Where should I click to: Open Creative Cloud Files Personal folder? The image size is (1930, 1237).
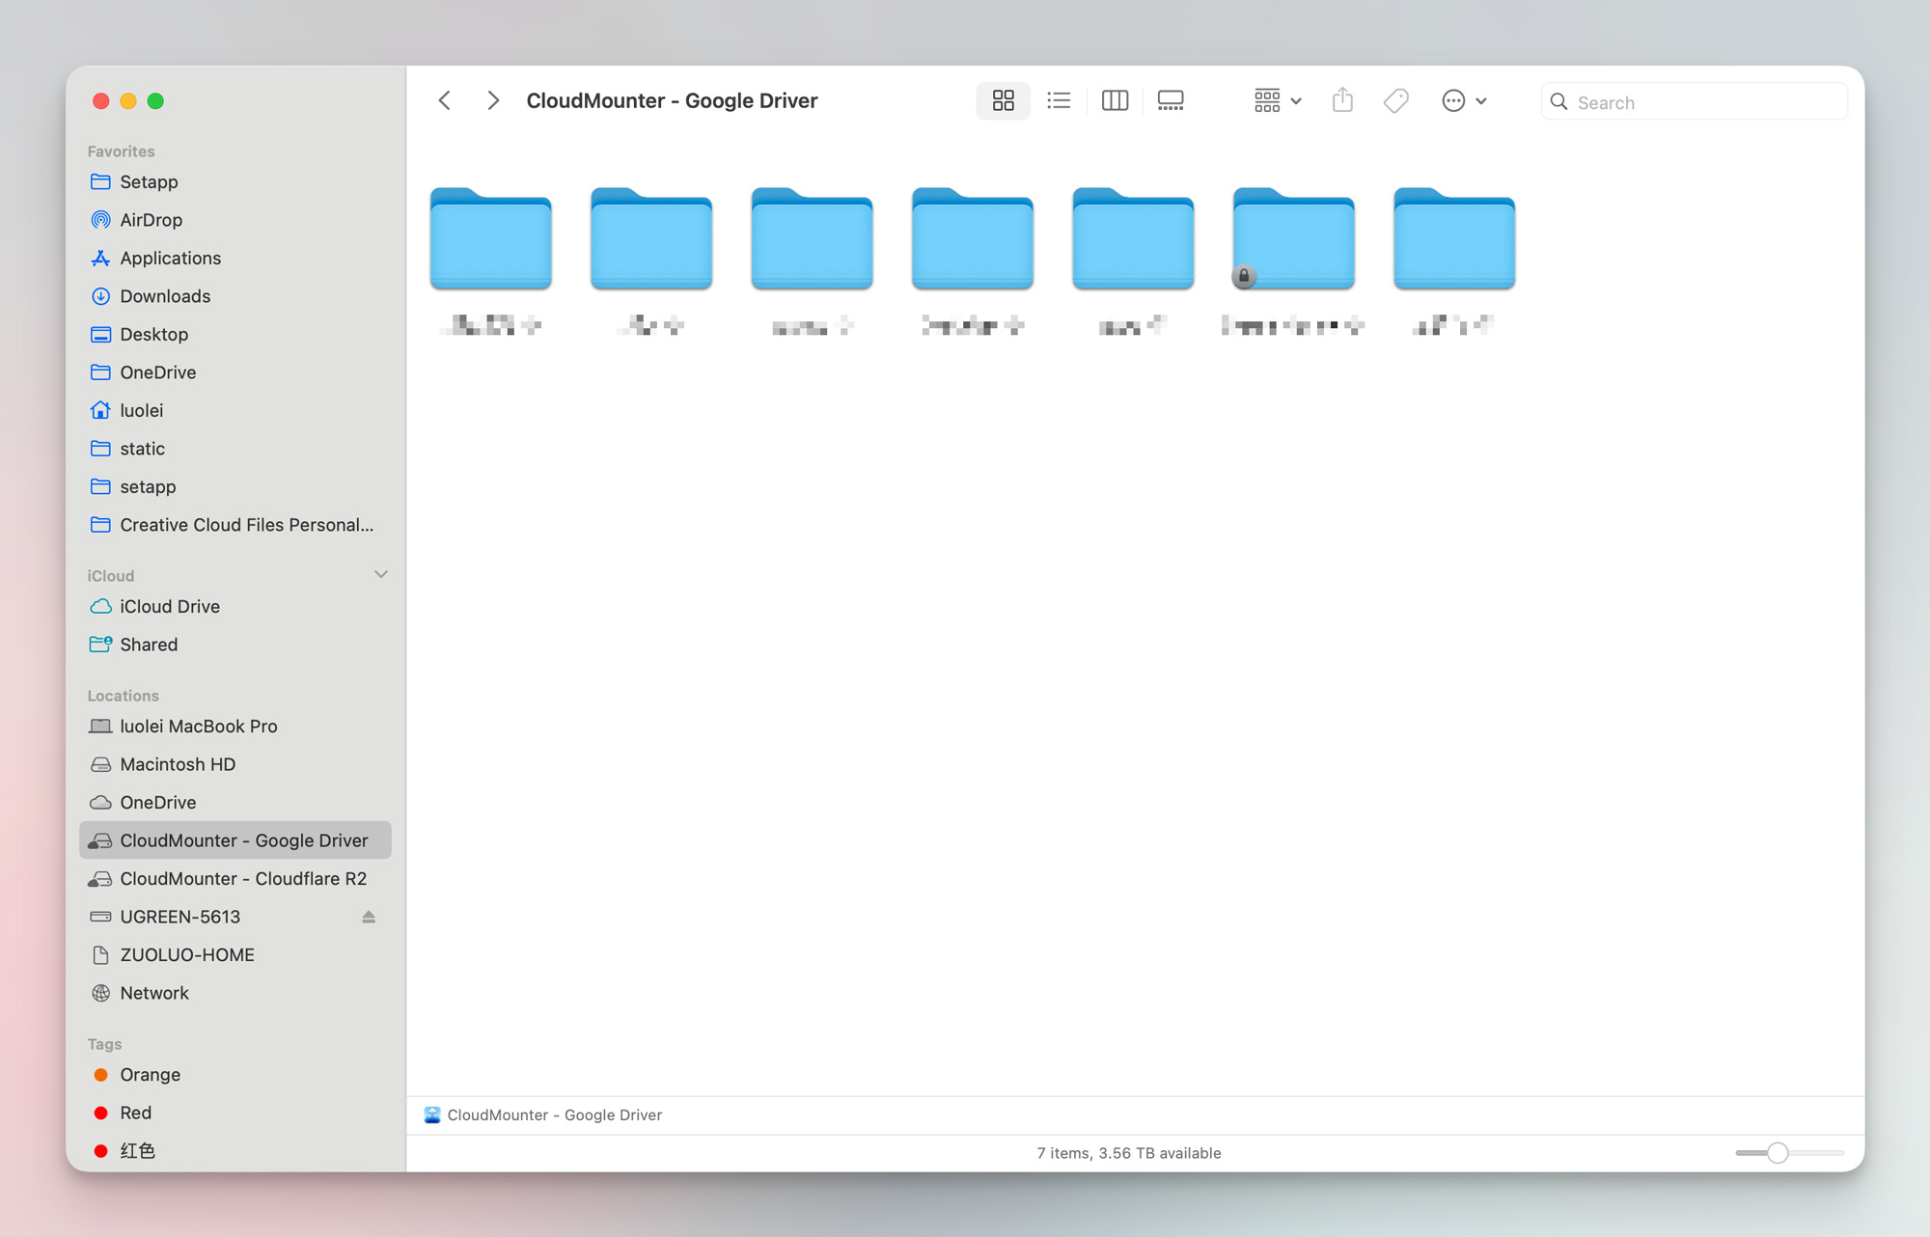[x=235, y=525]
